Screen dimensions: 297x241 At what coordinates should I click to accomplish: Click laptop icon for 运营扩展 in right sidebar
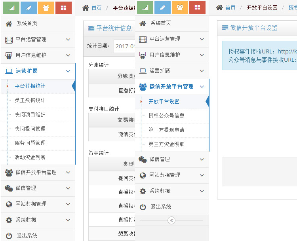click(x=143, y=71)
